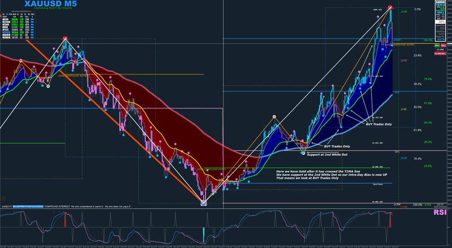Click the blue button beside the JP225 row
The width and height of the screenshot is (452, 248).
pyautogui.click(x=32, y=29)
